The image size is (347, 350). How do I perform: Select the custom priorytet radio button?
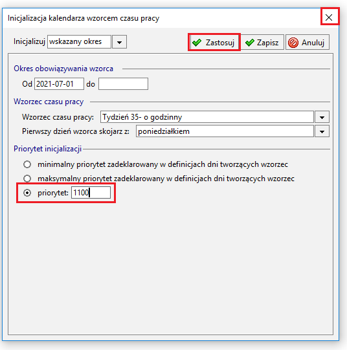(x=27, y=193)
